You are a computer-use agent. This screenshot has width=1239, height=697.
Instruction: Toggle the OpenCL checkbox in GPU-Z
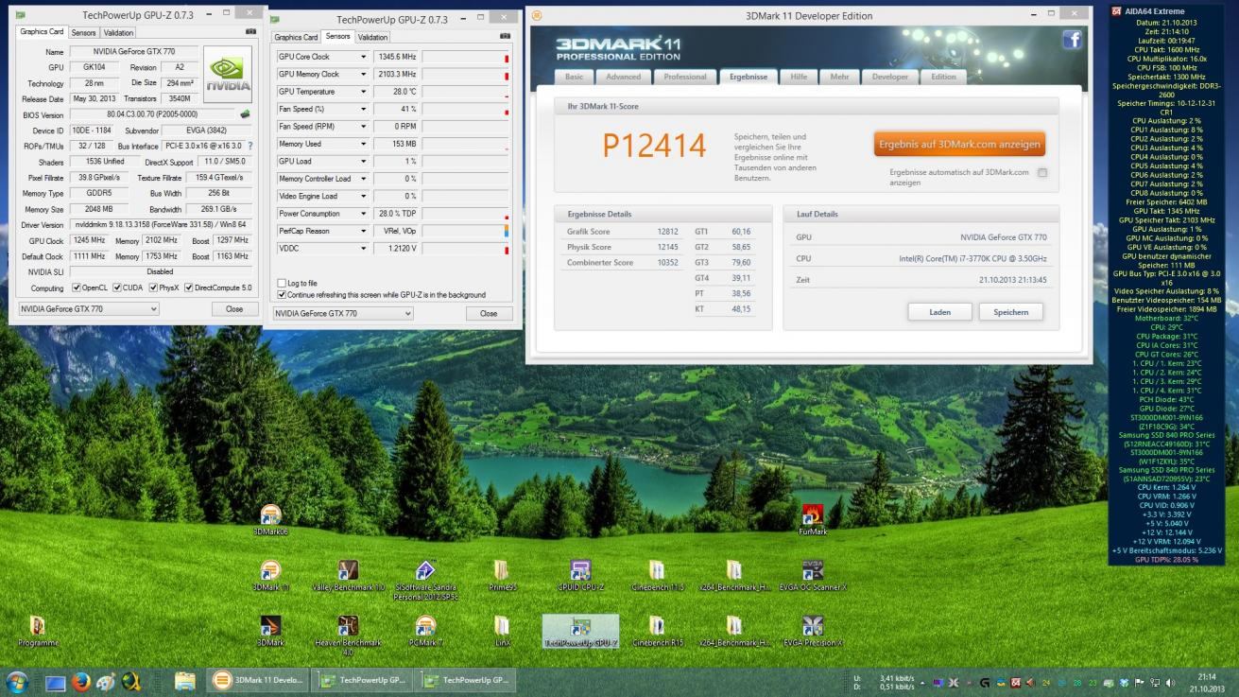(x=75, y=288)
